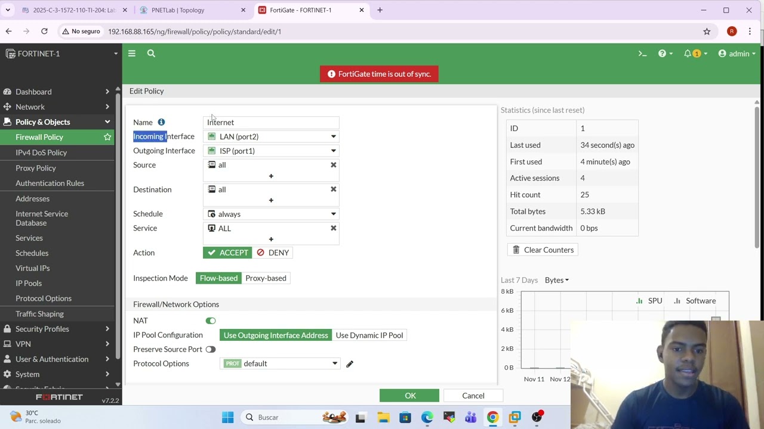Image resolution: width=764 pixels, height=429 pixels.
Task: Open Protocol Options dropdown 'default'
Action: pos(280,363)
